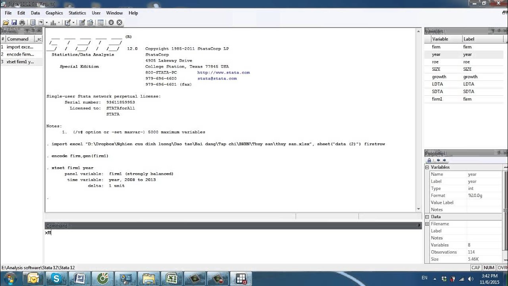Click the Properties previous variable arrow
This screenshot has width=508, height=286.
click(x=438, y=160)
